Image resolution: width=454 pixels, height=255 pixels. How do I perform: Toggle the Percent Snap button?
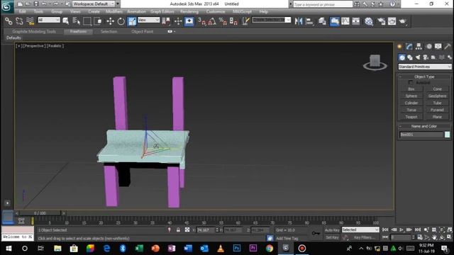point(223,21)
